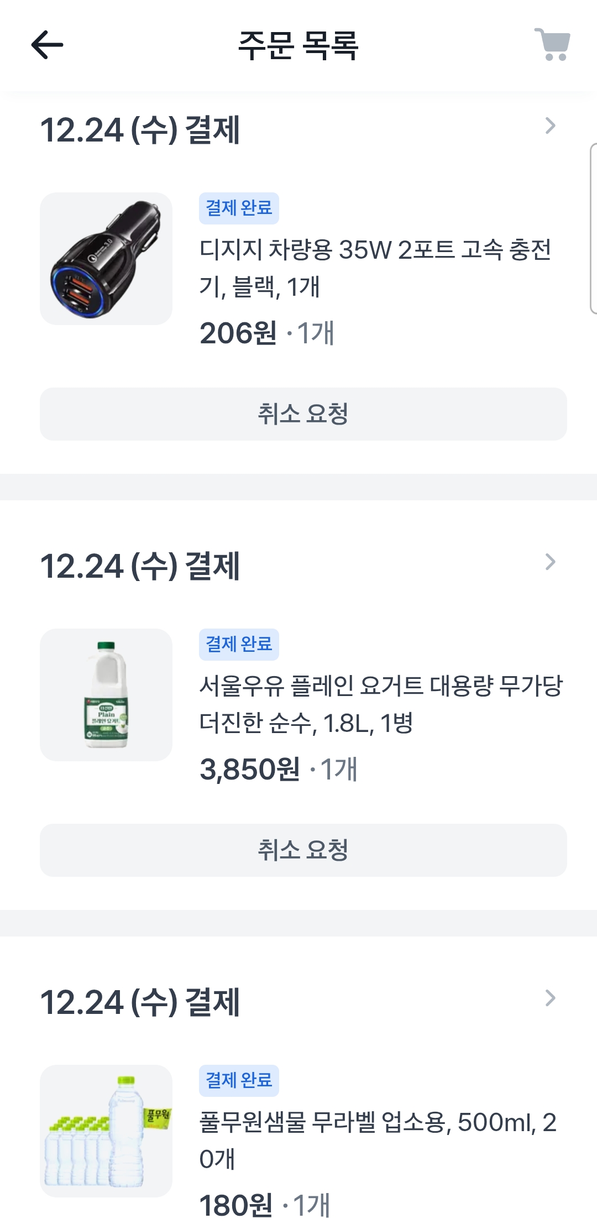The height and width of the screenshot is (1224, 597).
Task: Select the first 12.24 (수) 결제 header
Action: [x=140, y=130]
